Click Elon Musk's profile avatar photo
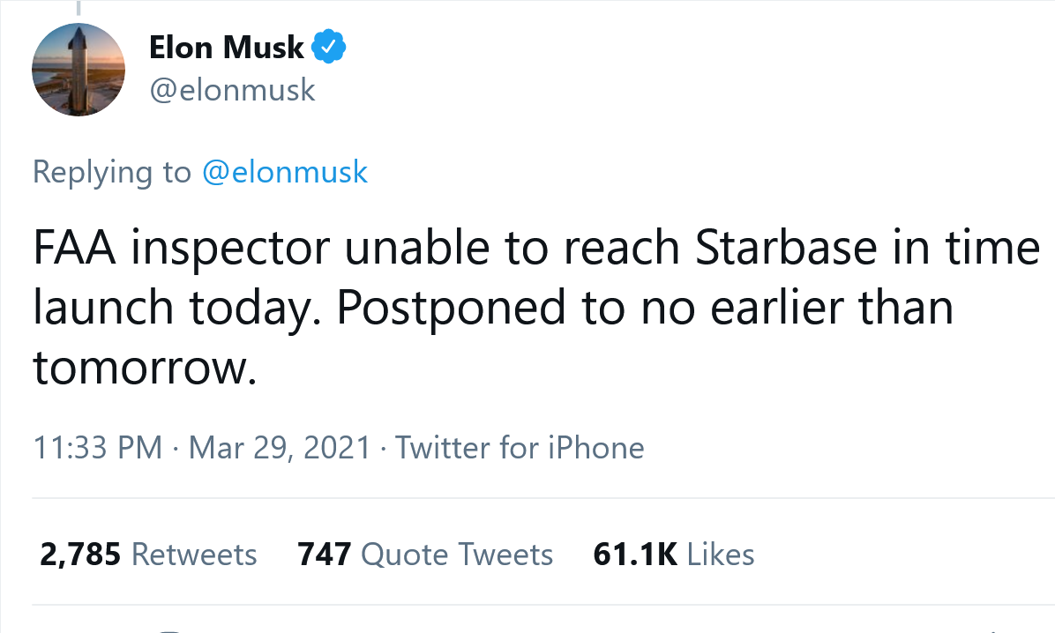 [x=79, y=70]
